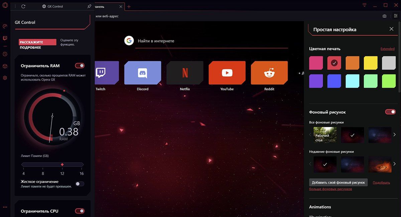Open the Twitch speed dial tile

coord(107,73)
